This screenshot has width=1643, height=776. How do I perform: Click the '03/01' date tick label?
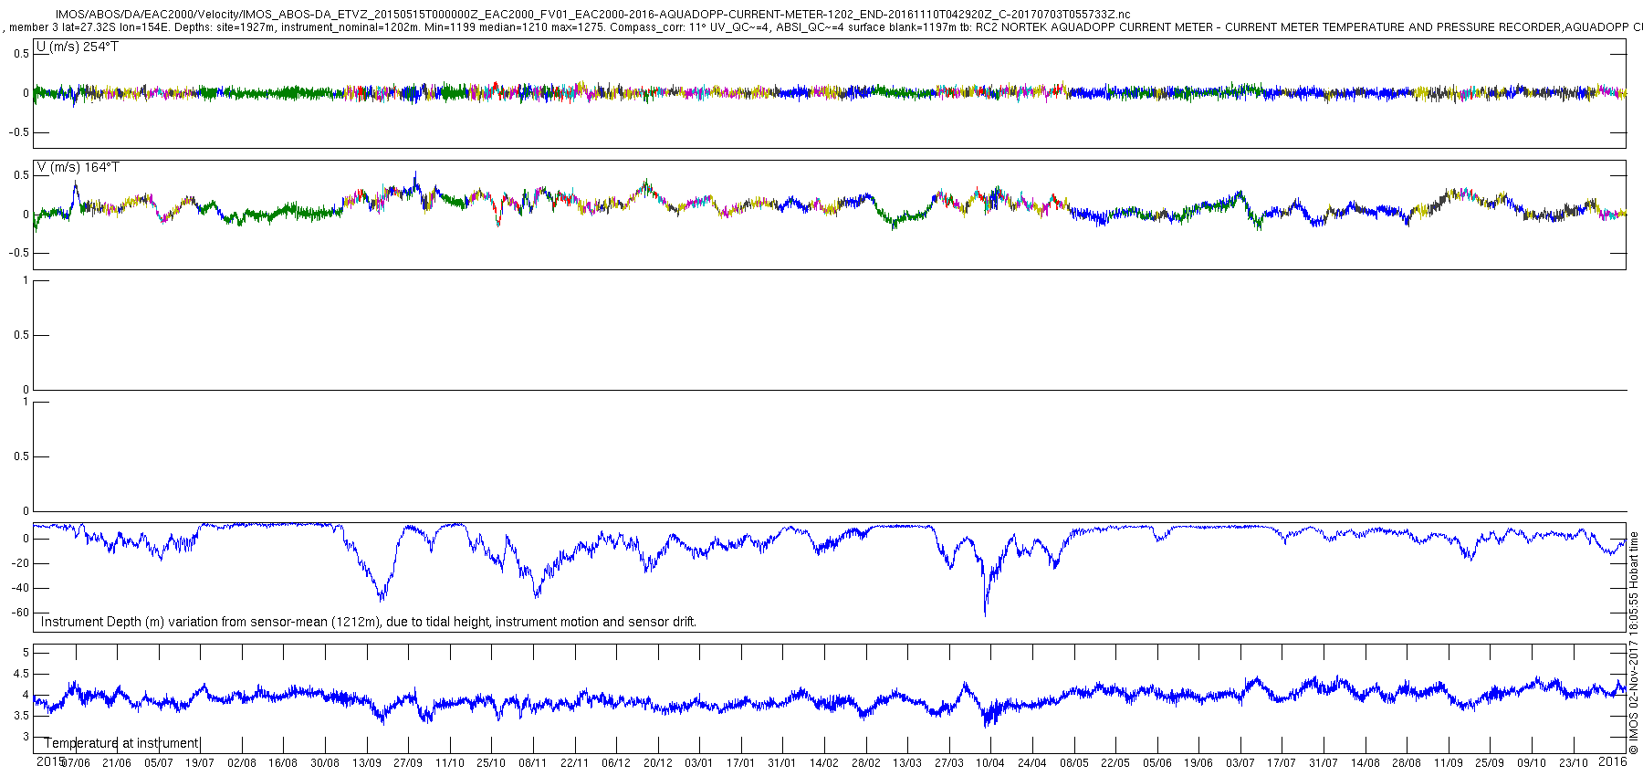[x=699, y=763]
